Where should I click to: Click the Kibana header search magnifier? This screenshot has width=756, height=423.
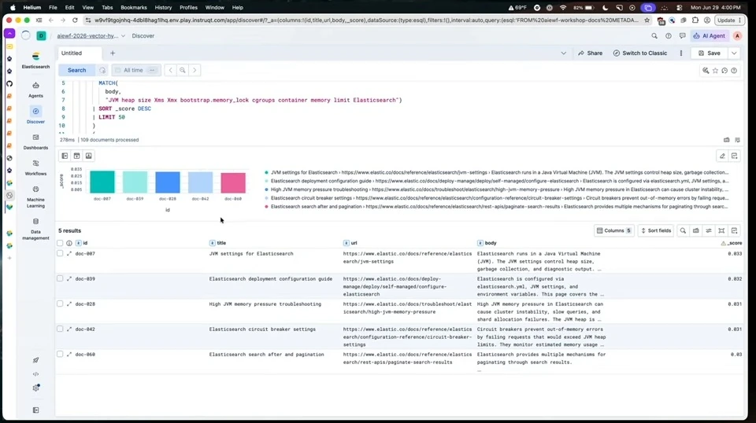click(654, 35)
